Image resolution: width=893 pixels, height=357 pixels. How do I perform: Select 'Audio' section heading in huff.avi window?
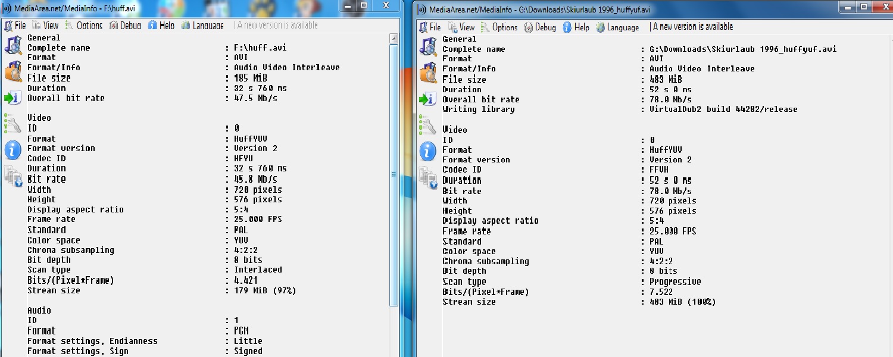click(x=39, y=310)
